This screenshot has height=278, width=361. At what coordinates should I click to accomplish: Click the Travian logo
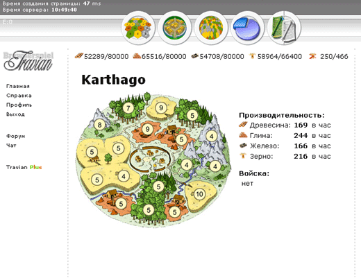point(28,60)
